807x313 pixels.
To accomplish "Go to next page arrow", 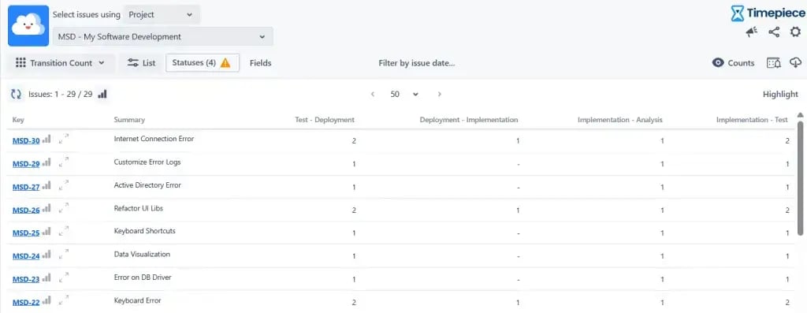I will coord(439,94).
